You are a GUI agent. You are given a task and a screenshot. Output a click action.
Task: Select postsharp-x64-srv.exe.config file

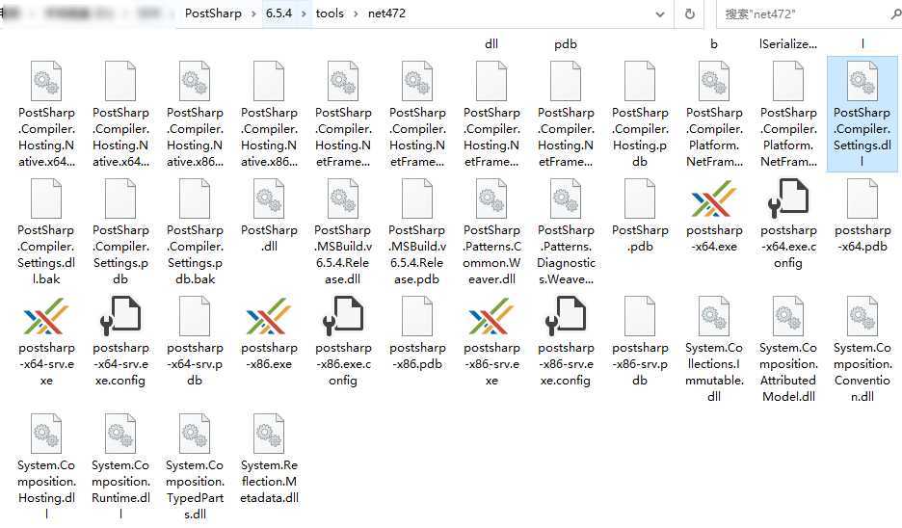point(120,341)
